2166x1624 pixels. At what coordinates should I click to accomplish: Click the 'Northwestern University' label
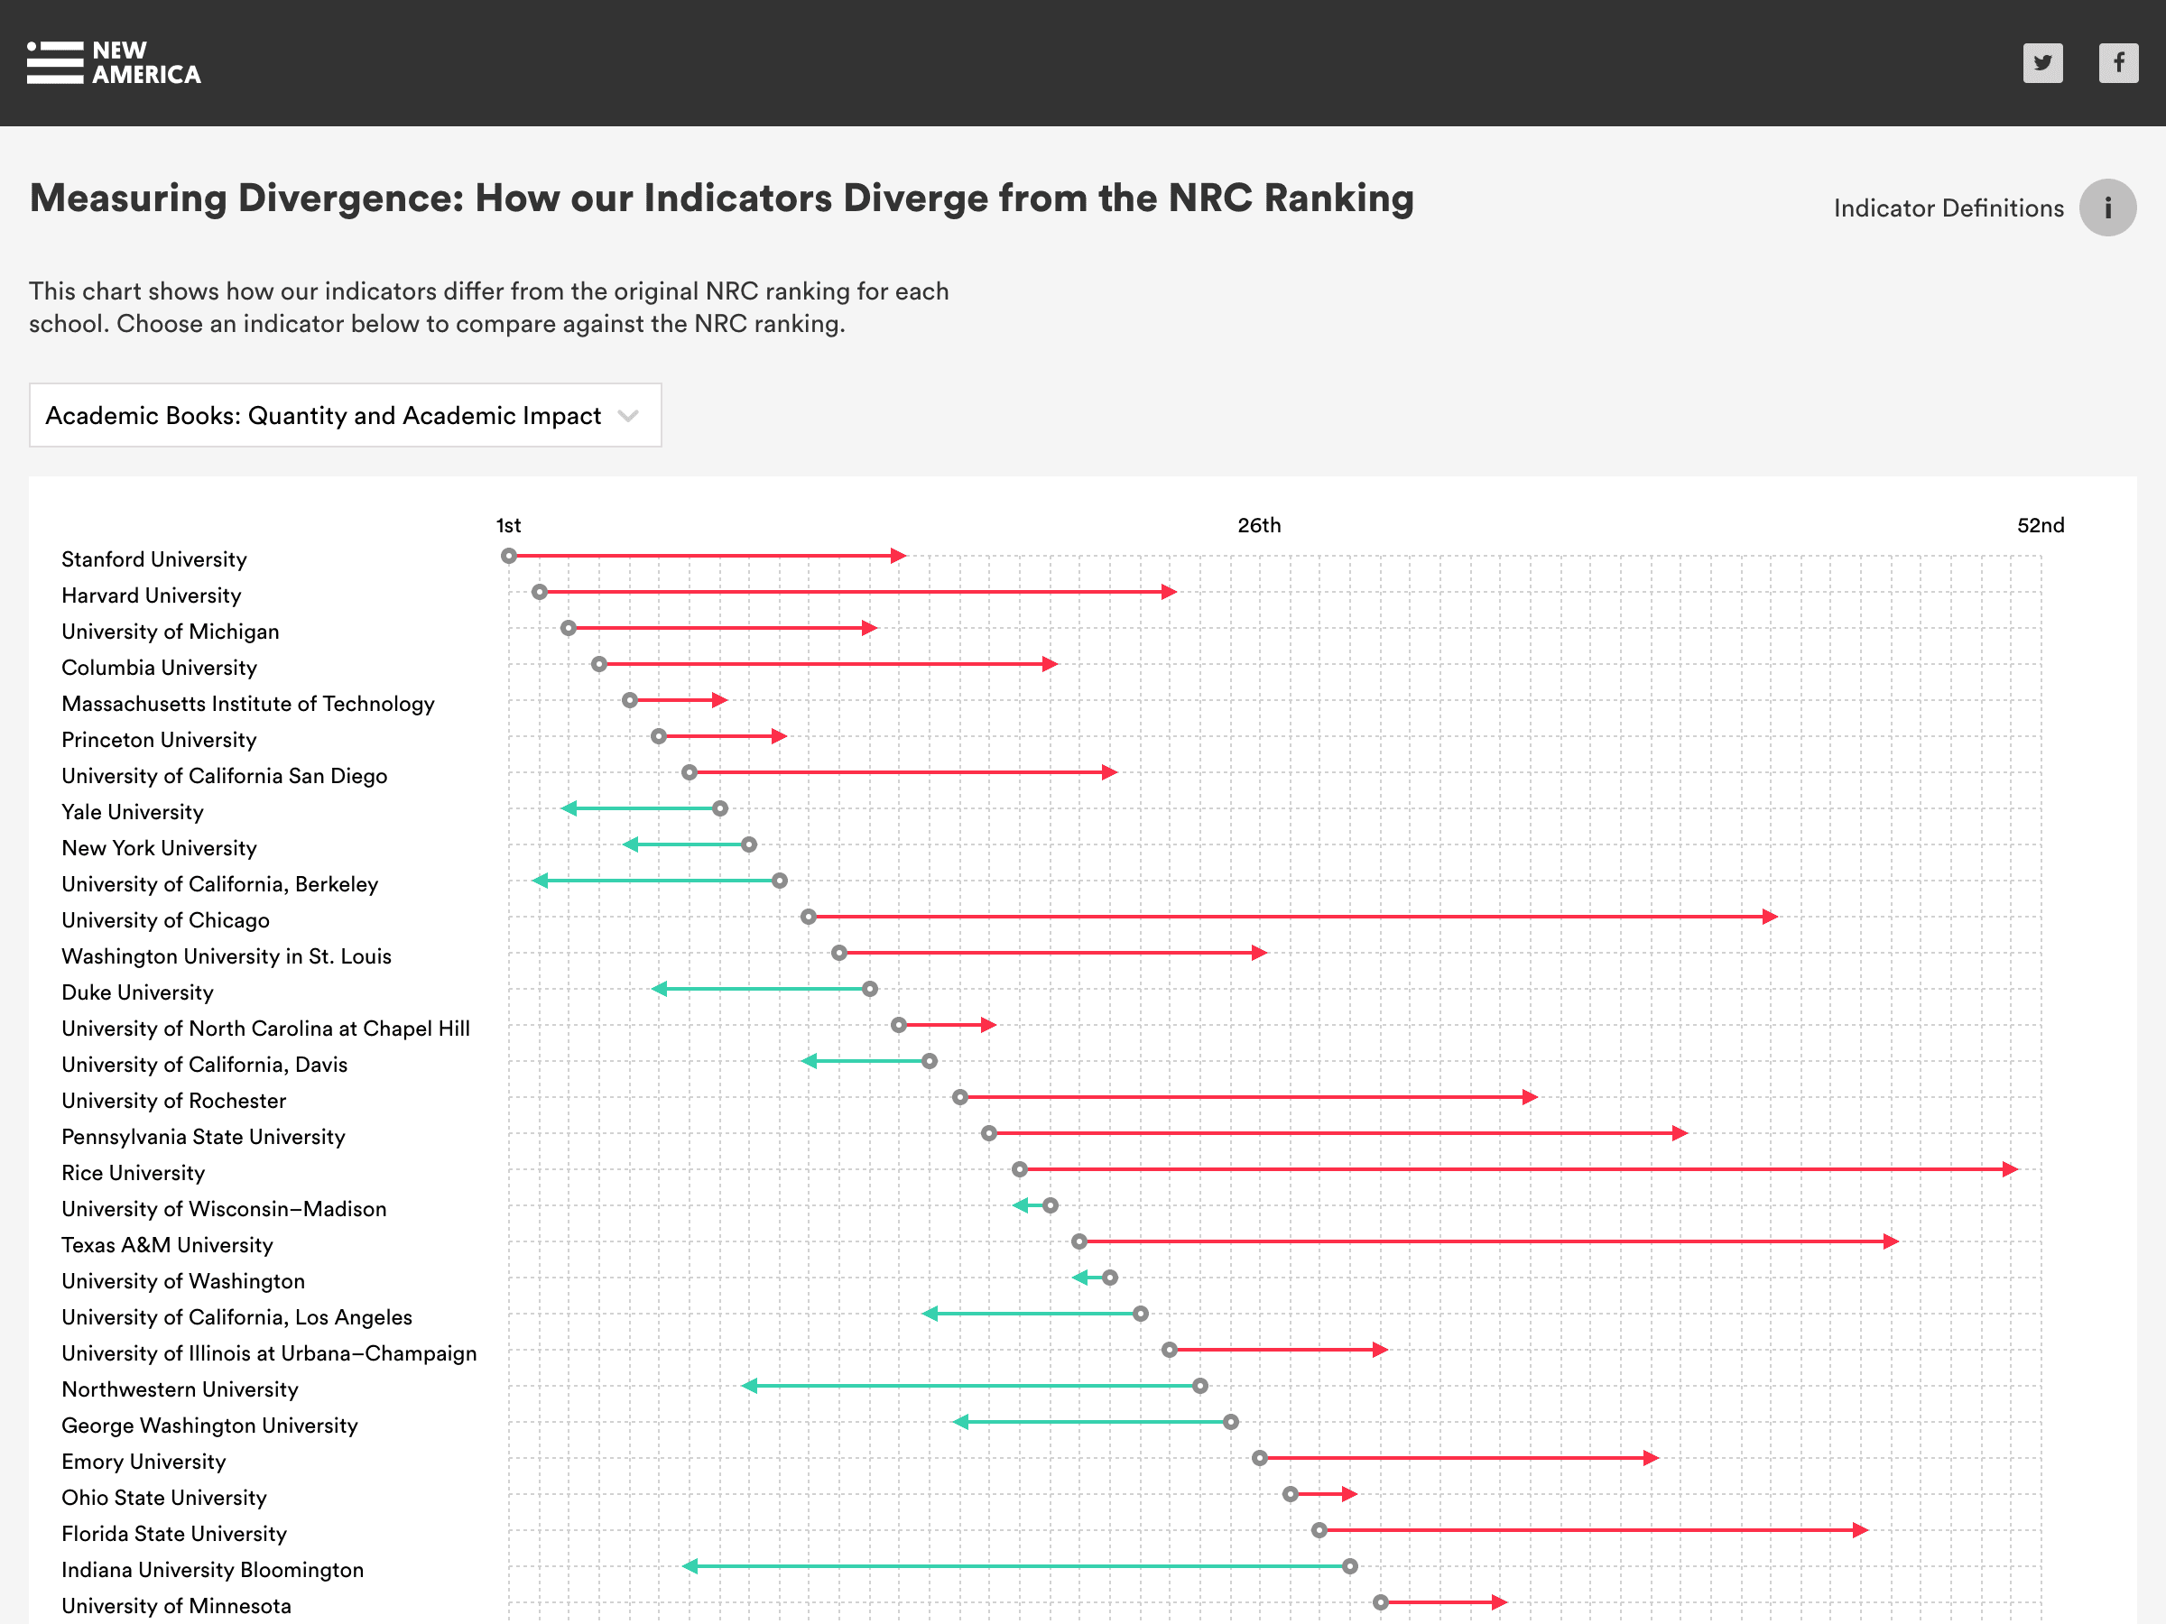tap(180, 1390)
